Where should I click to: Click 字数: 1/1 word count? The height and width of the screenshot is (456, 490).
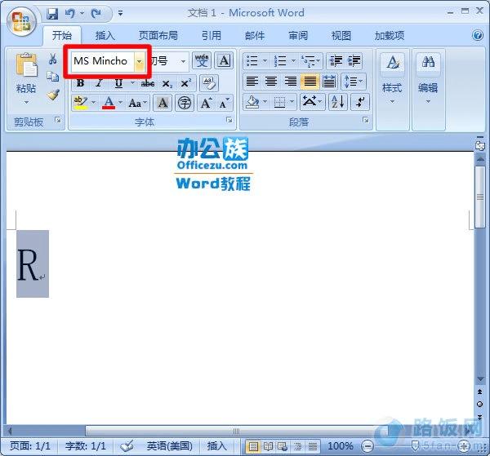coord(85,446)
